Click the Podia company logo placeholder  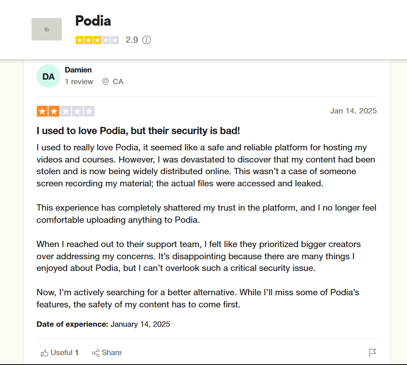[46, 29]
